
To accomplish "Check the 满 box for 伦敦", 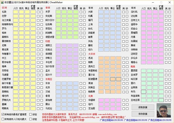I will point(38,12).
